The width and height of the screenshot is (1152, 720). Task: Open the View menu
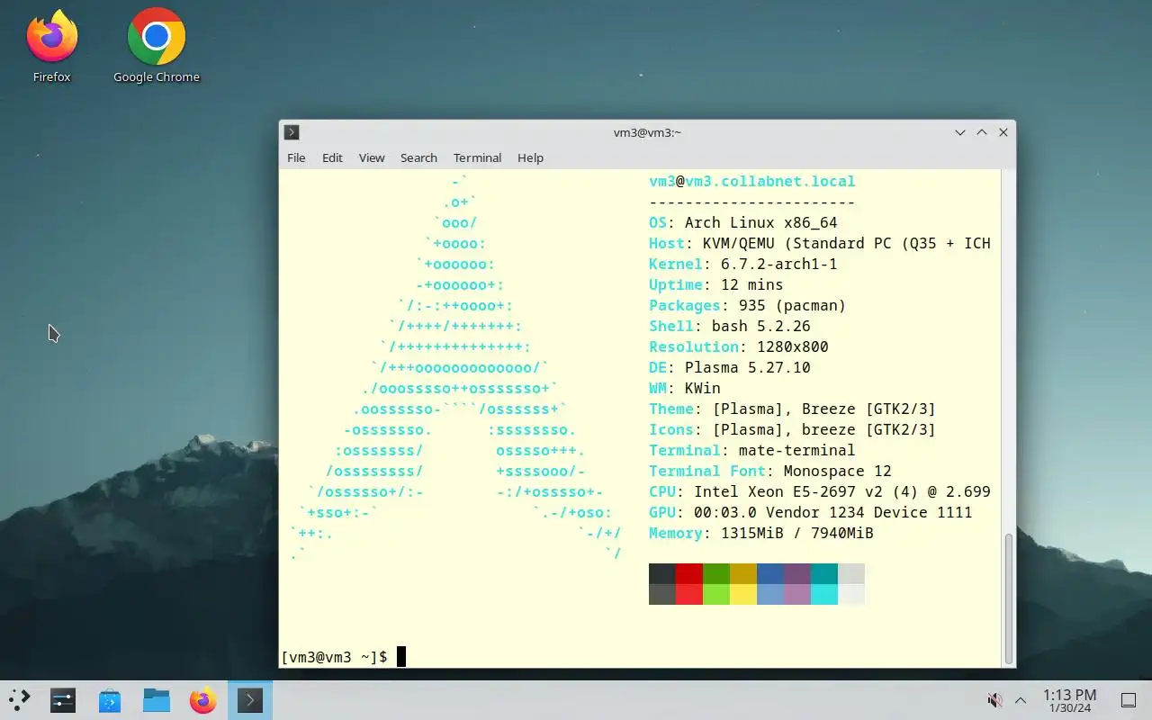[372, 157]
